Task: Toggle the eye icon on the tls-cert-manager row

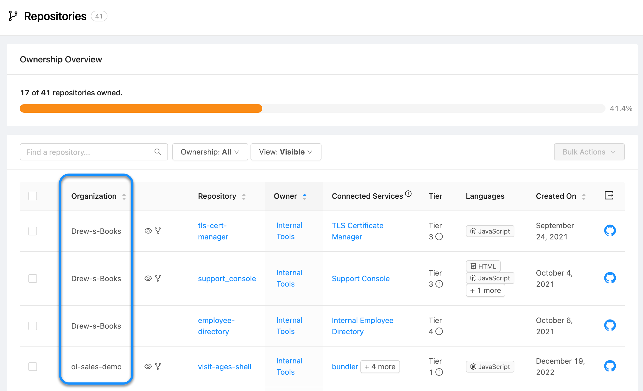Action: (x=148, y=231)
